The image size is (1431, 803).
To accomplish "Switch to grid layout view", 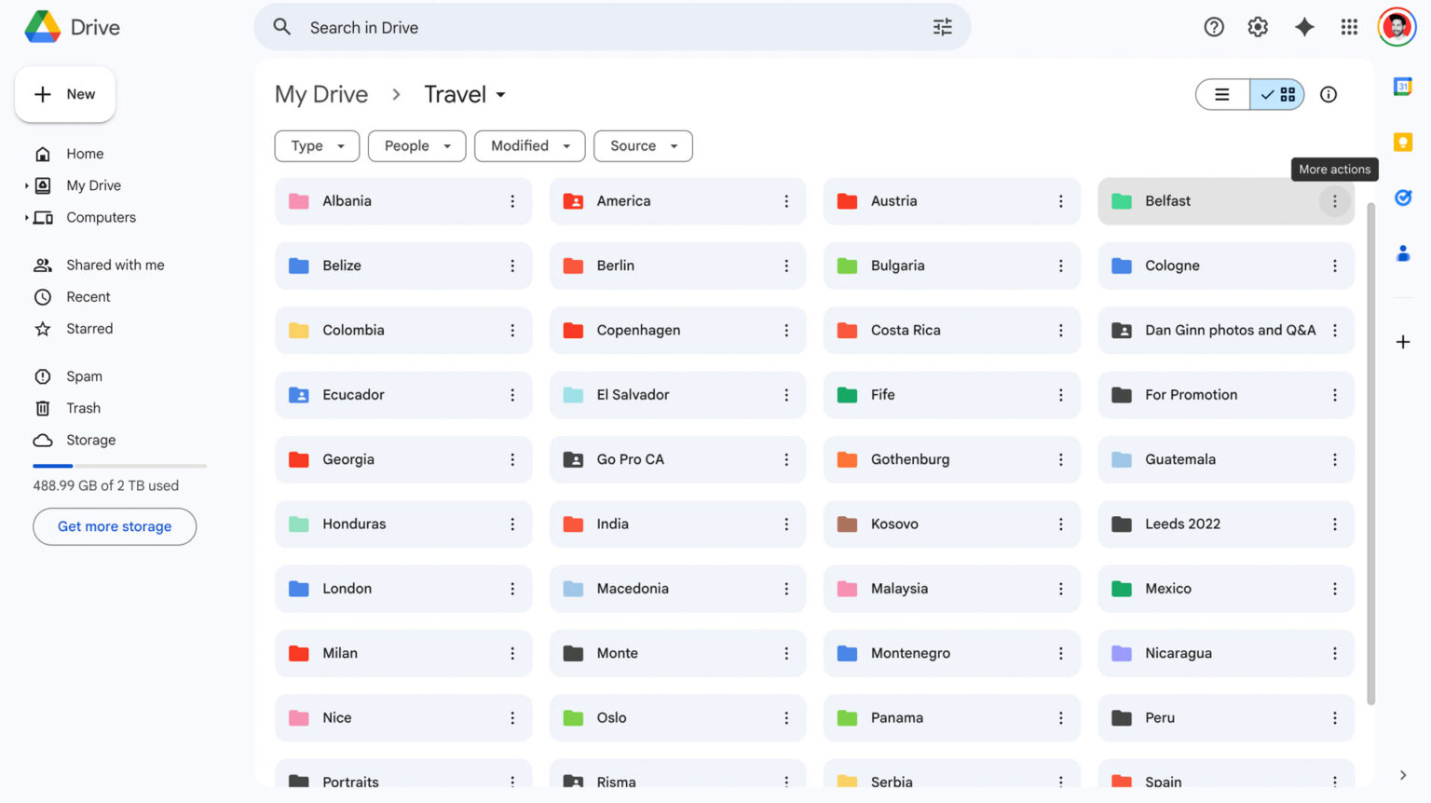I will tap(1277, 94).
